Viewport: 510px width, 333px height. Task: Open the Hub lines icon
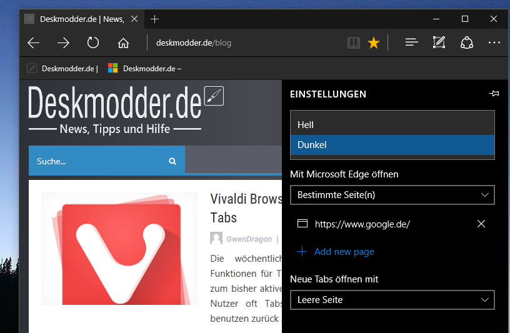pyautogui.click(x=411, y=42)
